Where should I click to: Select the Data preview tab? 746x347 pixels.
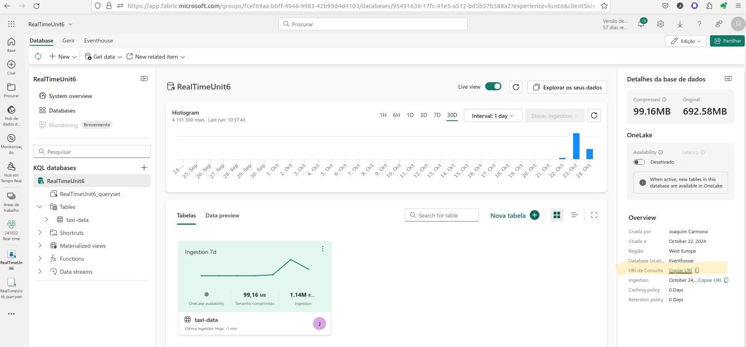click(222, 215)
